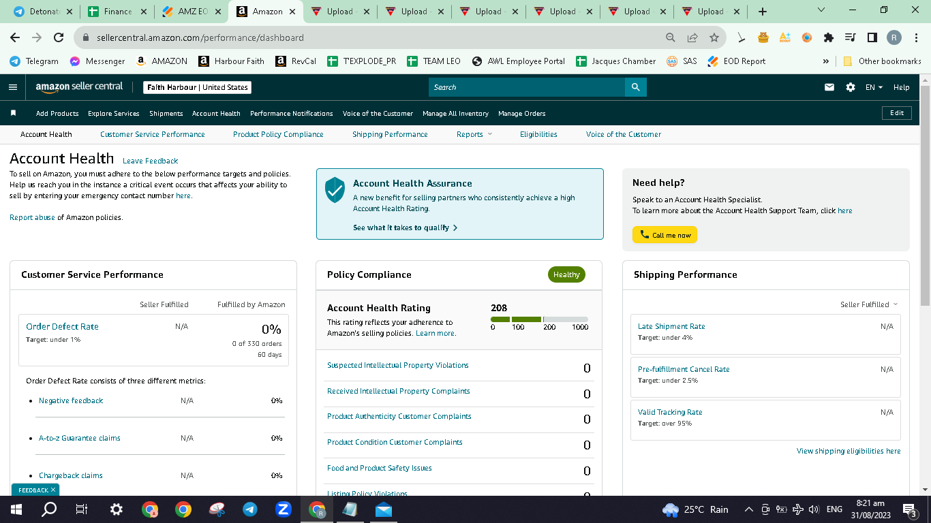
Task: Go back to the previous page
Action: pyautogui.click(x=15, y=37)
